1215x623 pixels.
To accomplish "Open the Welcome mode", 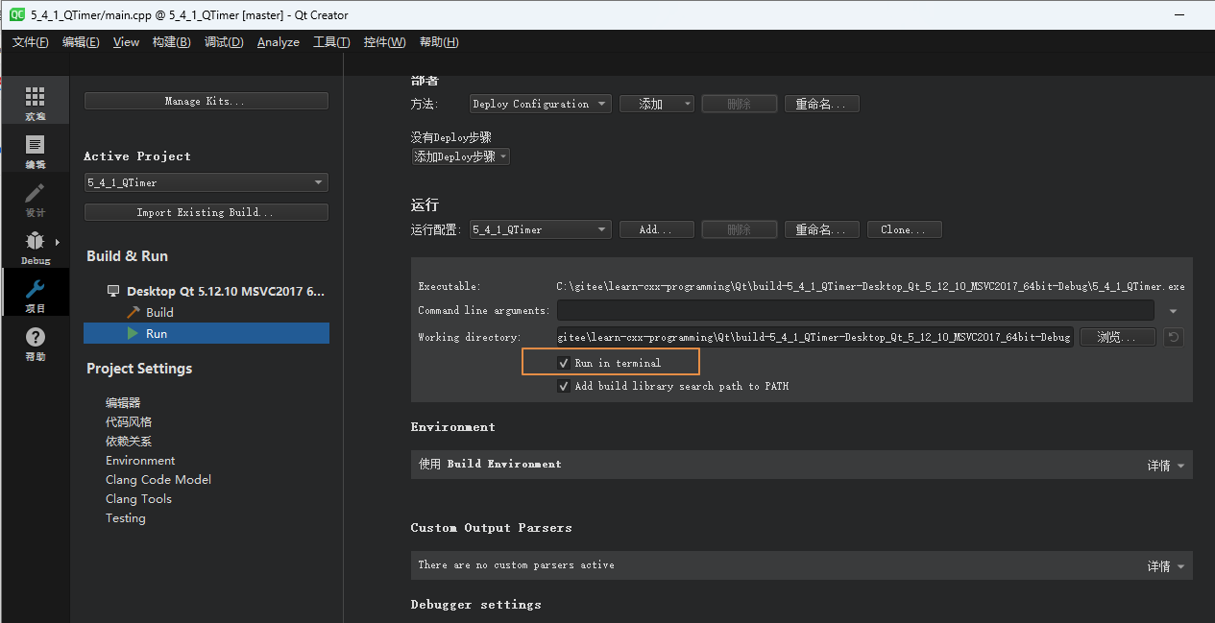I will coord(35,100).
